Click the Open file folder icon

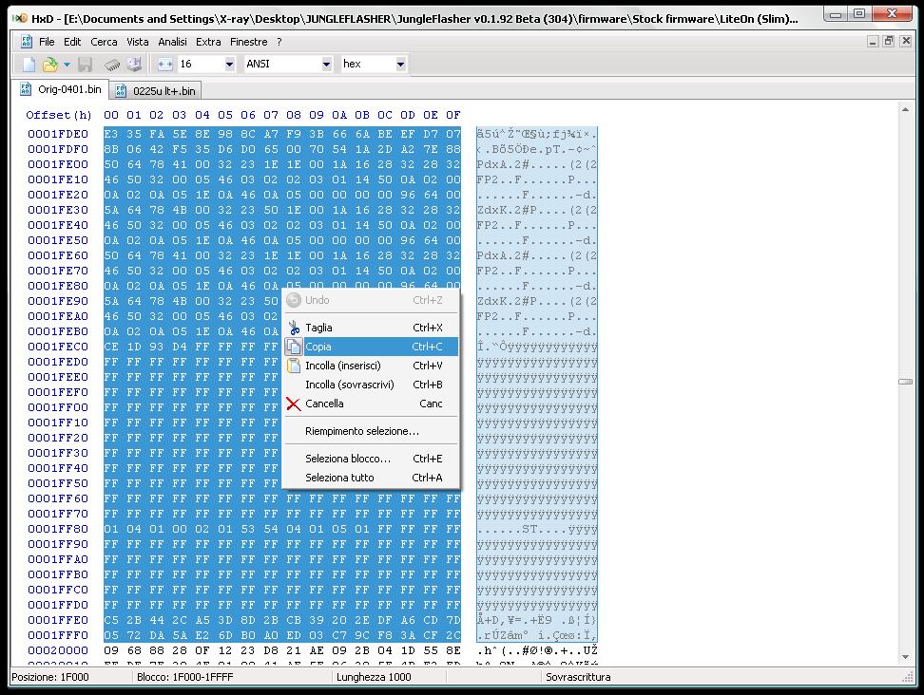[x=50, y=65]
